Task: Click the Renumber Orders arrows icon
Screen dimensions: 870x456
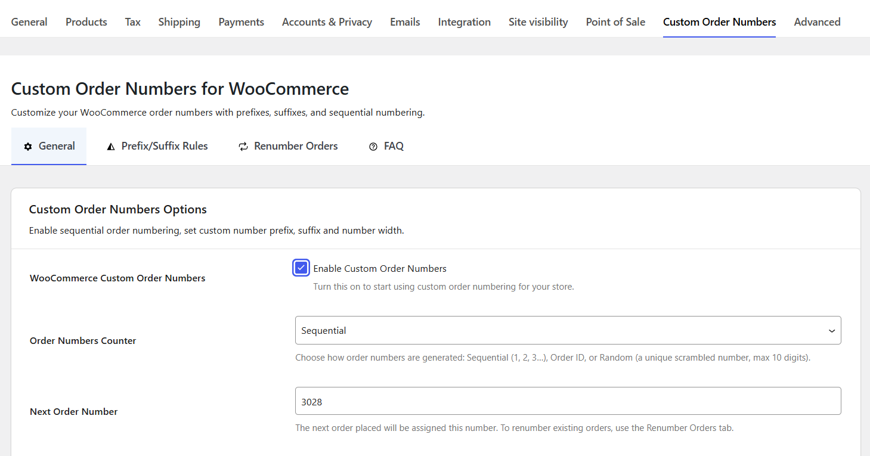Action: 243,147
